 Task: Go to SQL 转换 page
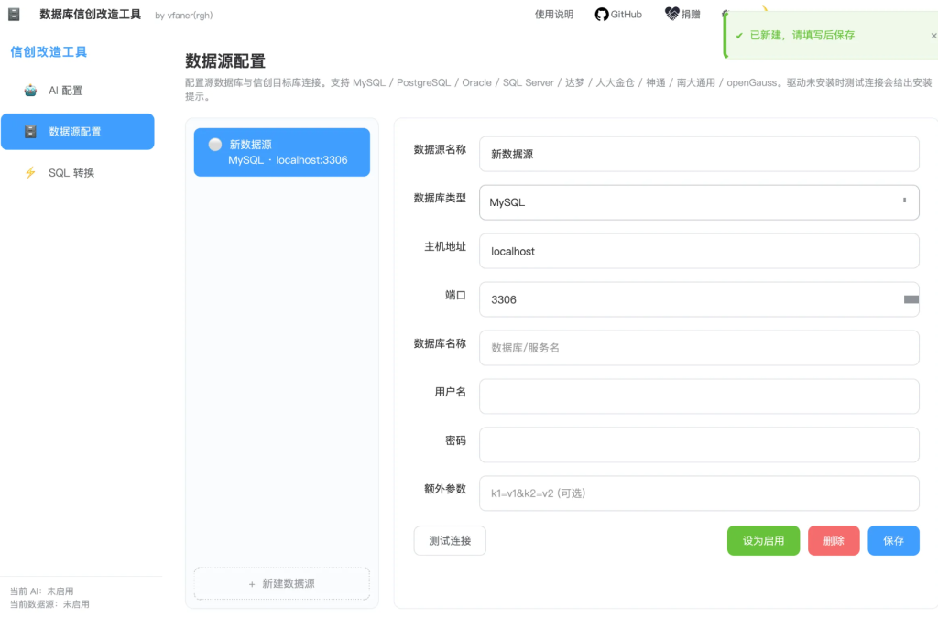[x=78, y=173]
